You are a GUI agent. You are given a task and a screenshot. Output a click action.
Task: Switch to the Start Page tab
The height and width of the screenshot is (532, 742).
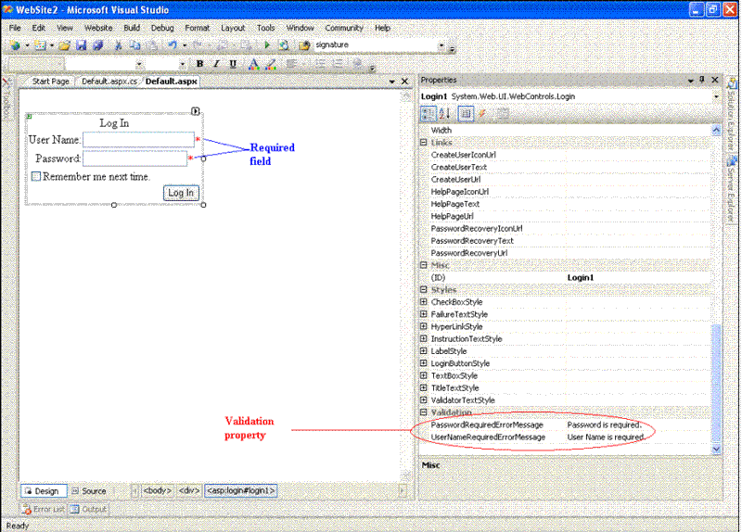tap(50, 82)
